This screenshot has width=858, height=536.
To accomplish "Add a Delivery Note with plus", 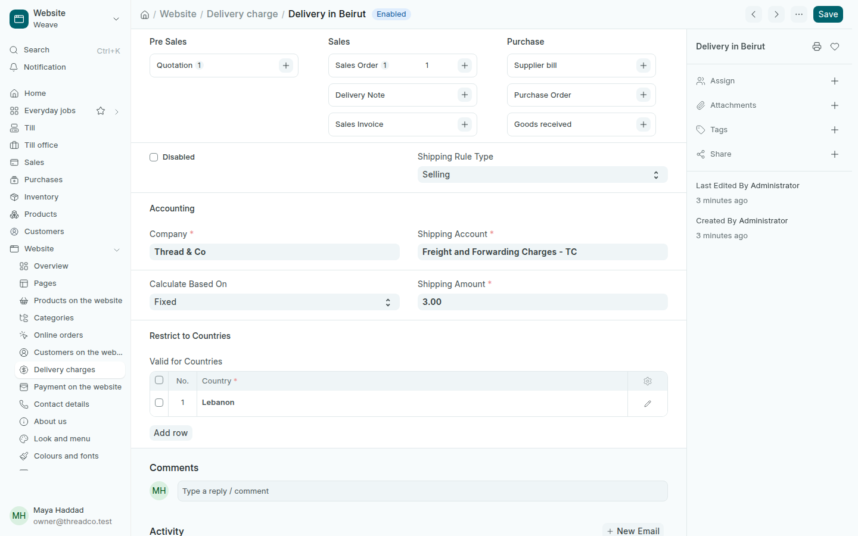I will coord(465,95).
